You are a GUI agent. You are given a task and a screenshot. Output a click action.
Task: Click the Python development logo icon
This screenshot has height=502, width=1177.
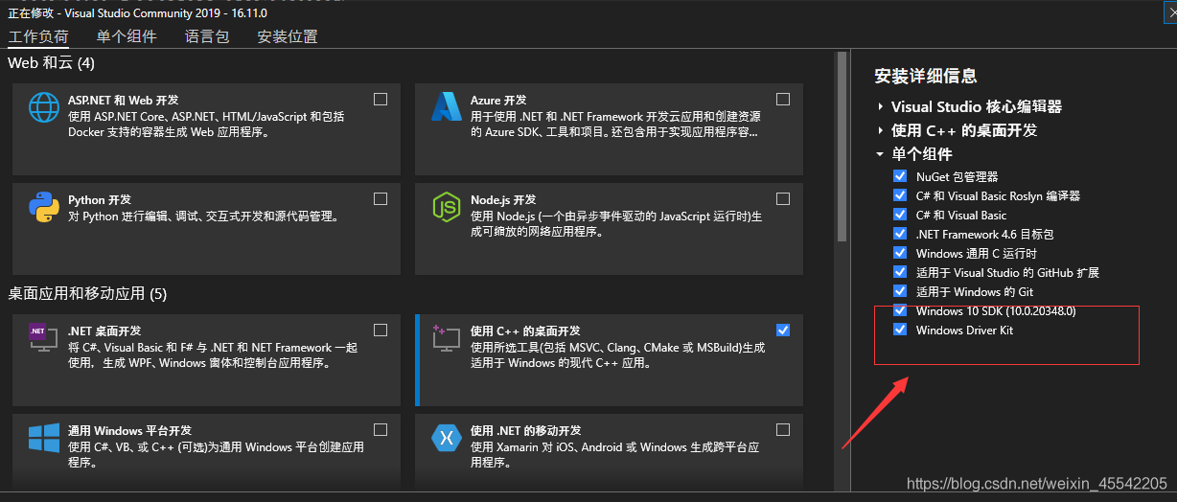[x=44, y=207]
